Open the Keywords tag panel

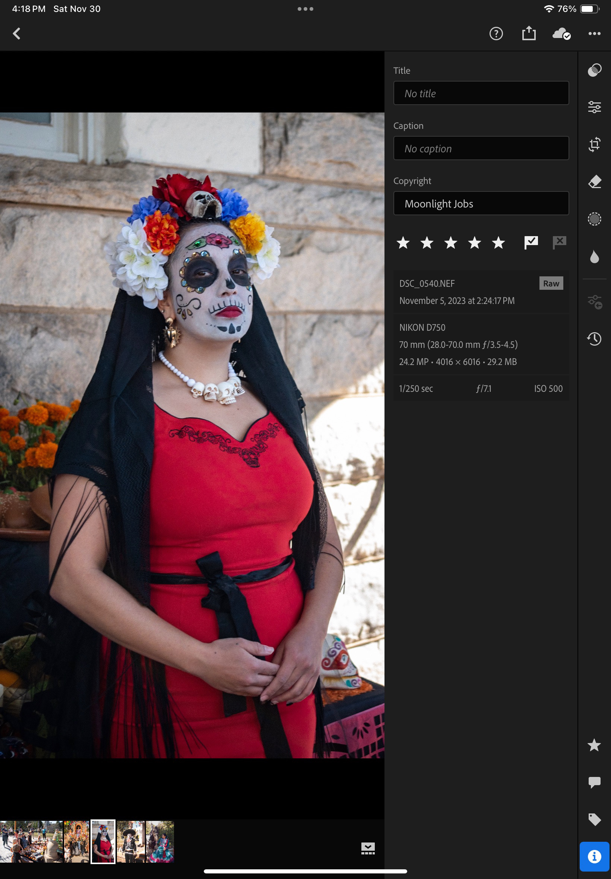(x=594, y=819)
